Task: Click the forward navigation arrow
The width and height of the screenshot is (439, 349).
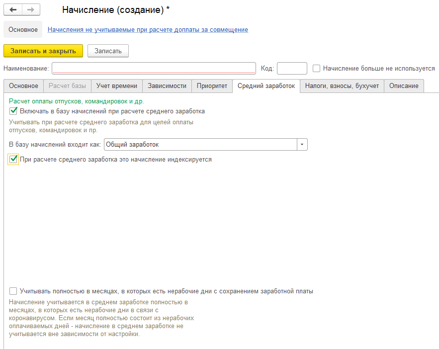Action: tap(31, 10)
